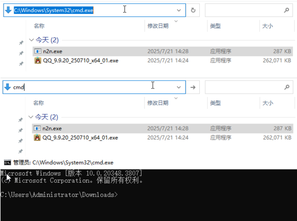Image resolution: width=297 pixels, height=221 pixels.
Task: Click magnifier search icon in upper window
Action: [x=287, y=10]
